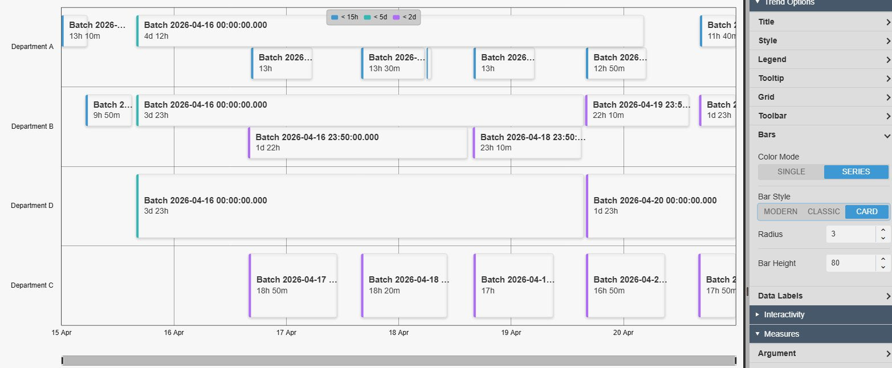Set Color Mode to SERIES
The height and width of the screenshot is (368, 892).
[856, 171]
